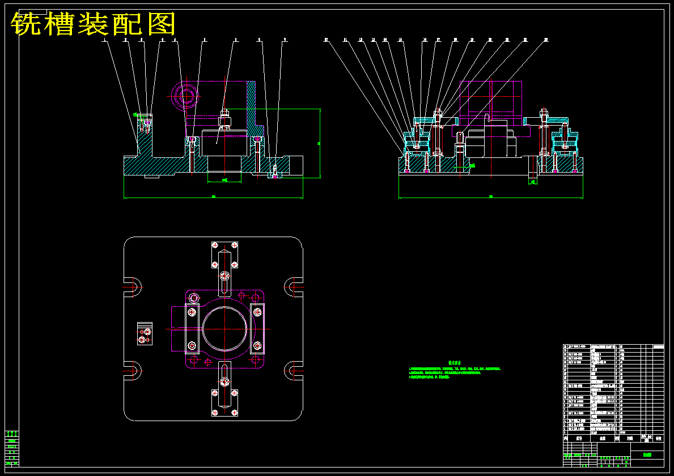This screenshot has width=674, height=476.
Task: Click the green drawing name cell in title block
Action: pos(647,454)
